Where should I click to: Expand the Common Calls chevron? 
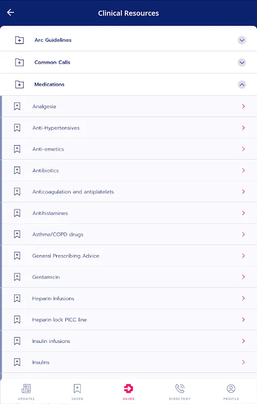coord(241,62)
